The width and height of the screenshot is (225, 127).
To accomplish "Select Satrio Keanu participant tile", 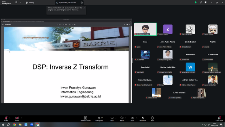I will coord(213,29).
